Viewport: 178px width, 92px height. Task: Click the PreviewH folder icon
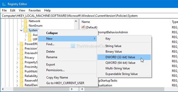click(21, 53)
